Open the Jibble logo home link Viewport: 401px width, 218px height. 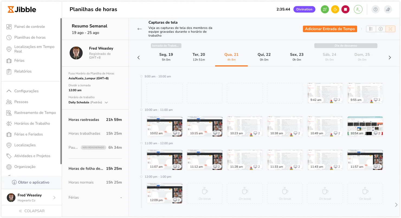(x=22, y=9)
